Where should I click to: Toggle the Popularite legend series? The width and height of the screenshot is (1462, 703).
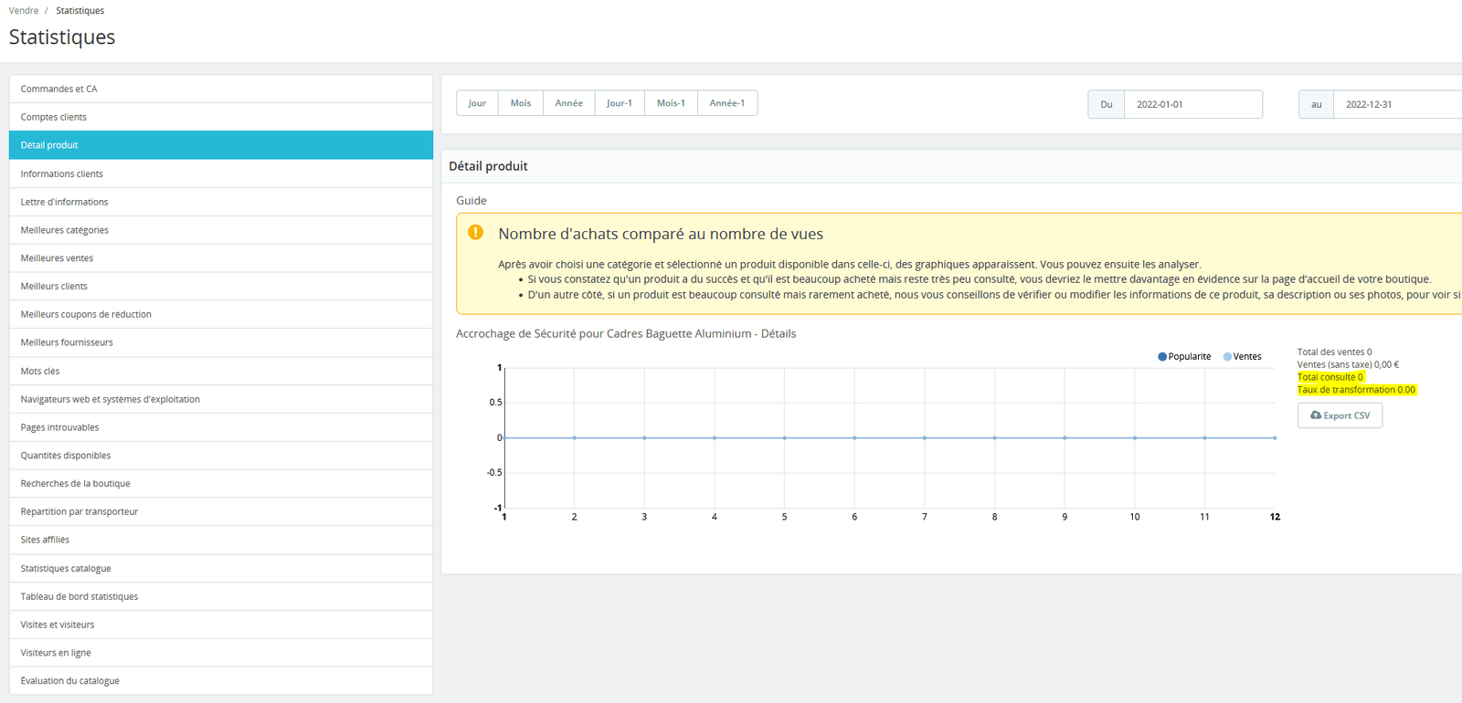click(x=1184, y=357)
